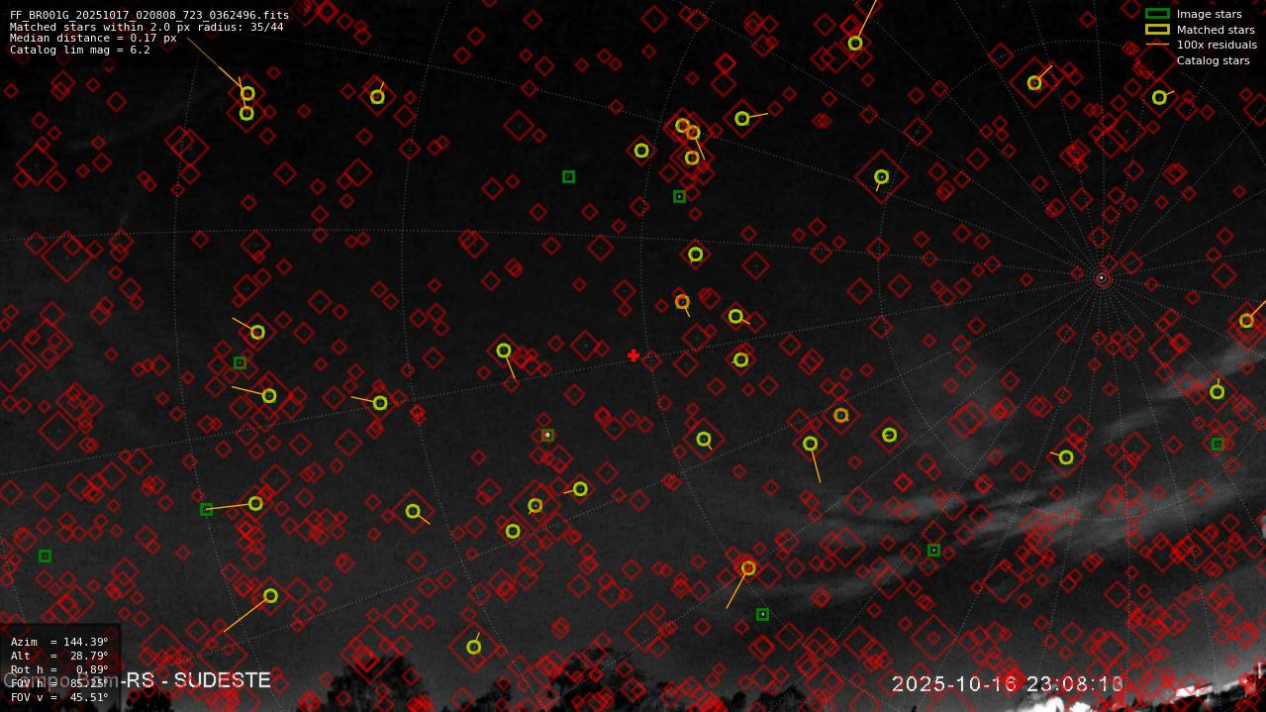Click the 'FOV v = 45.51°' readout

(x=59, y=697)
